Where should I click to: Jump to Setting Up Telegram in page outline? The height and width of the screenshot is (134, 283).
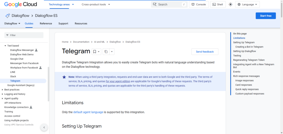(x=244, y=42)
